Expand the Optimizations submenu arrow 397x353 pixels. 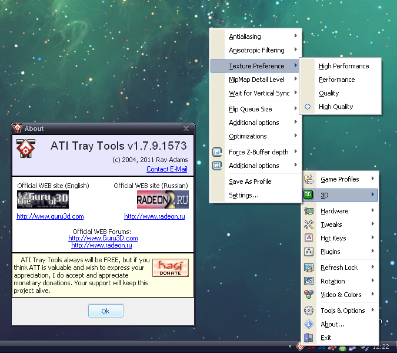pyautogui.click(x=295, y=136)
